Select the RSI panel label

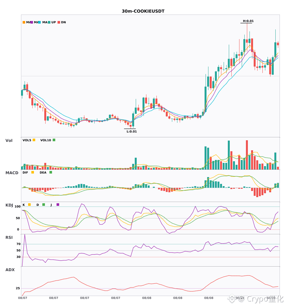[9, 238]
